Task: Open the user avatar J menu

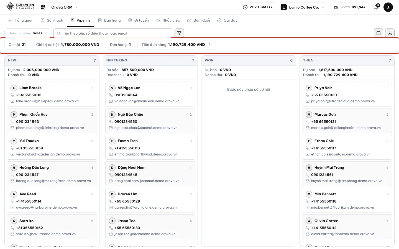Action: click(x=388, y=7)
